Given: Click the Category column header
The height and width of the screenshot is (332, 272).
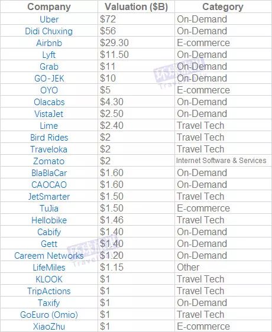Looking at the screenshot, I should tap(223, 6).
